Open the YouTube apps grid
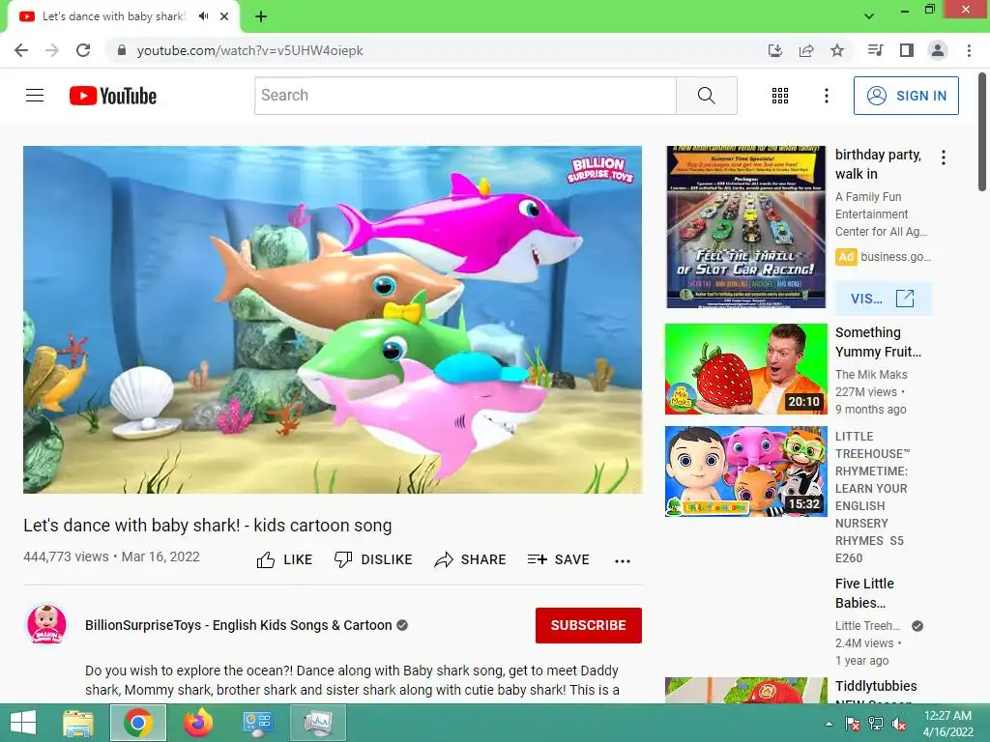Viewport: 990px width, 742px height. click(780, 96)
